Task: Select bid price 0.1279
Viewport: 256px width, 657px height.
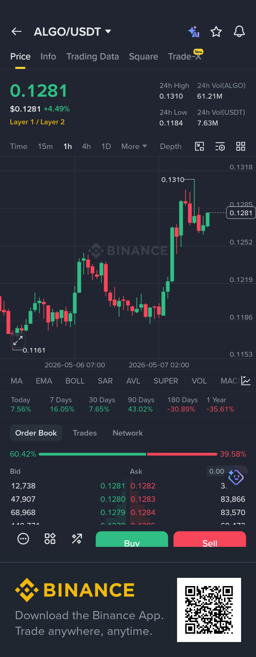Action: click(x=113, y=512)
